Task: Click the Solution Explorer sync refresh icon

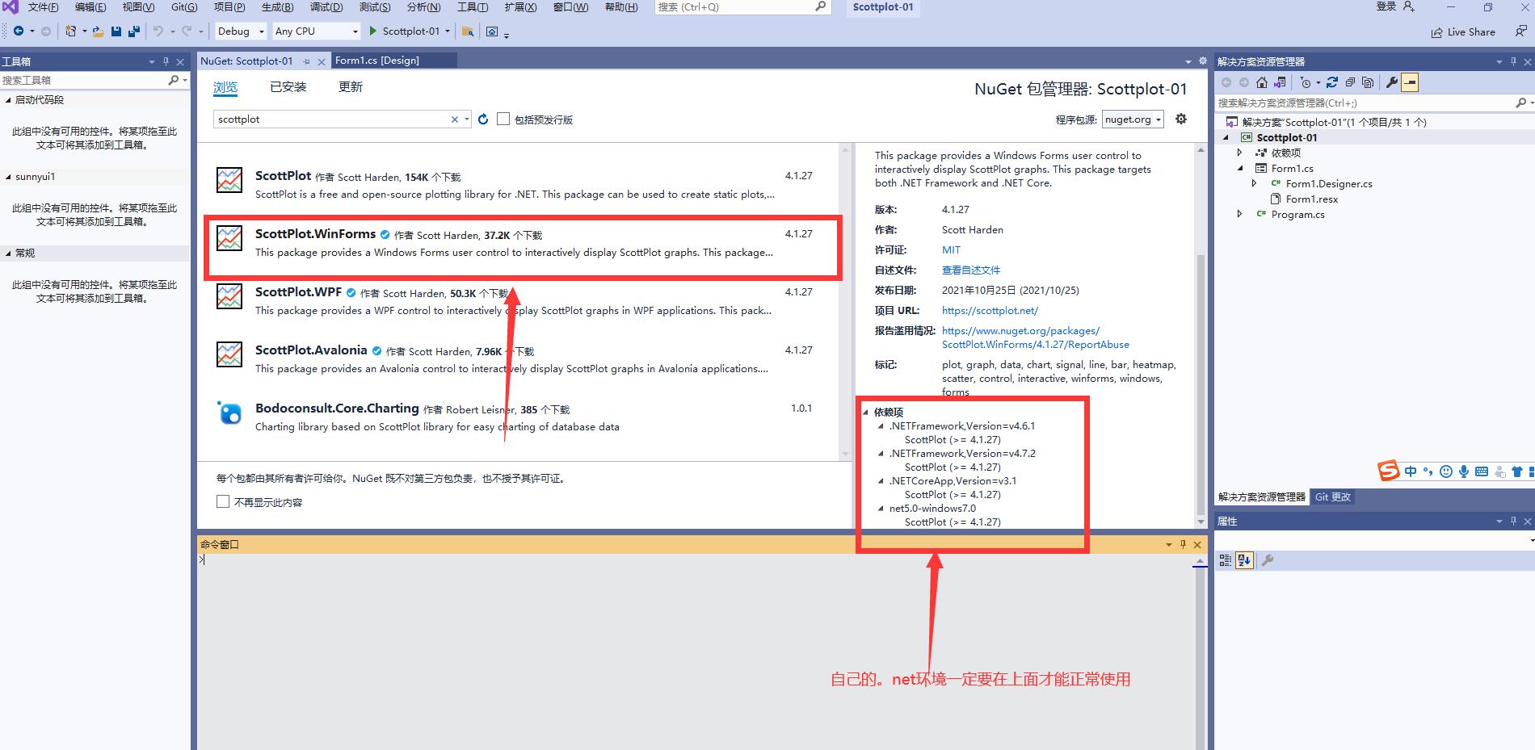Action: 1332,82
